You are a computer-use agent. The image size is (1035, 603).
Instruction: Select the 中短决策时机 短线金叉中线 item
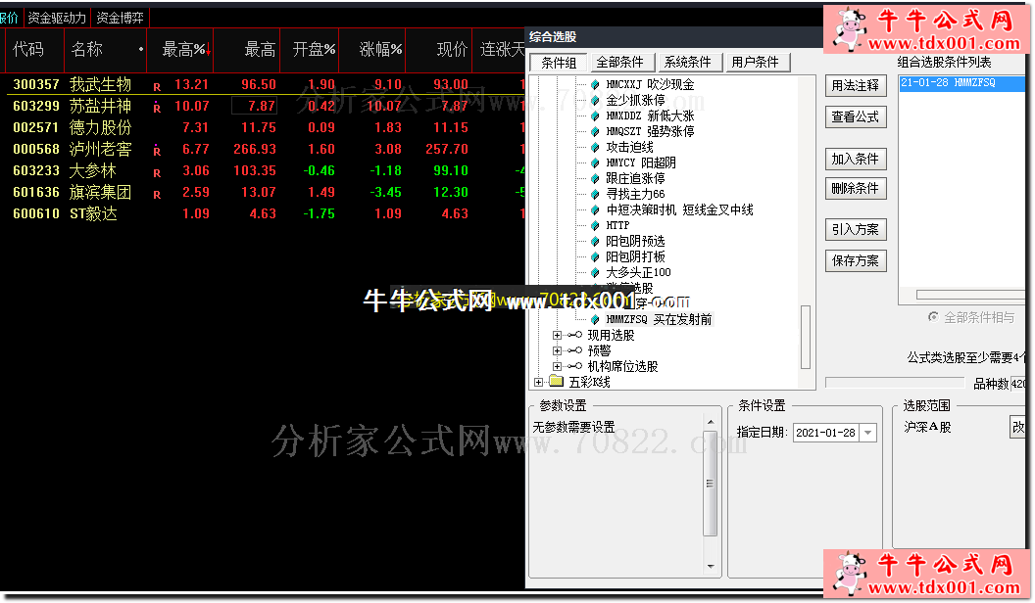(680, 209)
